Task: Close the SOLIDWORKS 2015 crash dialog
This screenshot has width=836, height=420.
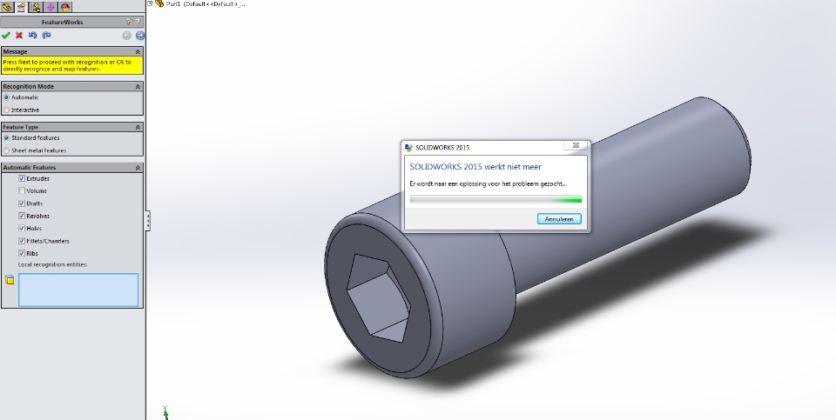Action: [x=576, y=145]
